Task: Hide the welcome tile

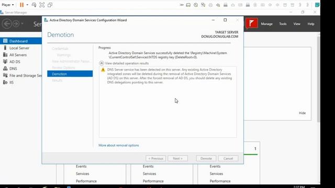Action: pos(302,113)
